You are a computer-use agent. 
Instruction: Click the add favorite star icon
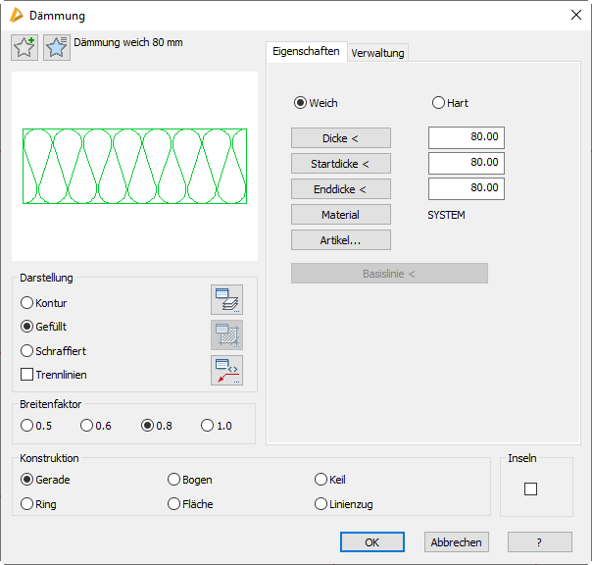[25, 48]
